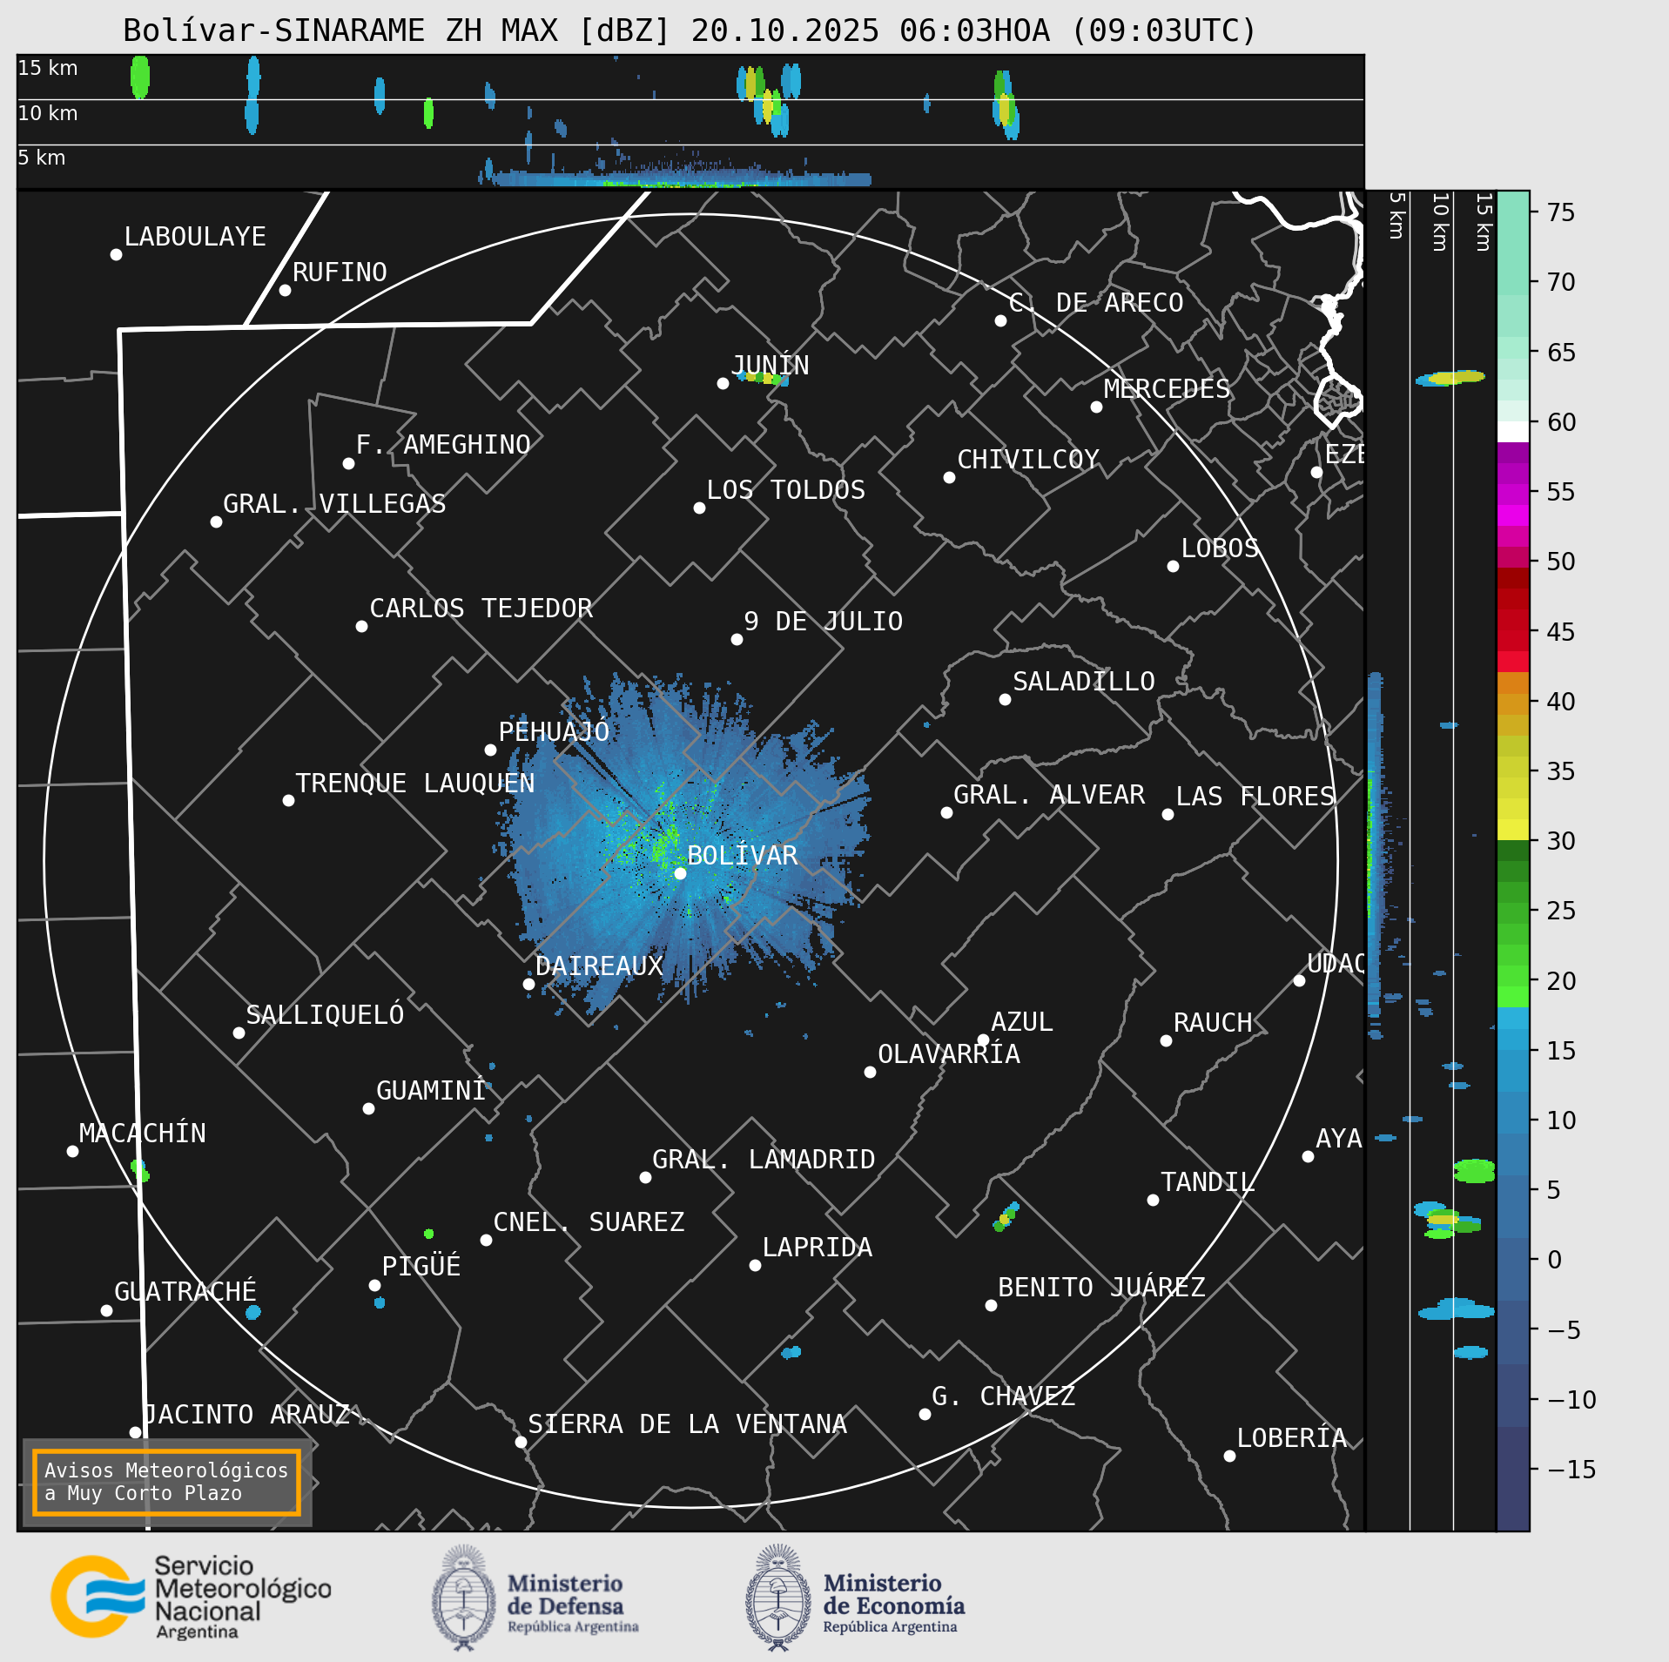Click the DAIREAUX label
The width and height of the screenshot is (1669, 1662).
[599, 966]
